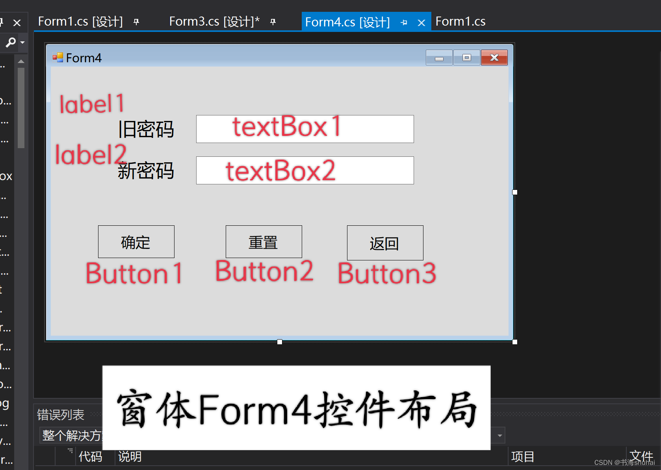Toggle pin on Form4.cs [设计] tab
This screenshot has height=470, width=661.
tap(404, 22)
